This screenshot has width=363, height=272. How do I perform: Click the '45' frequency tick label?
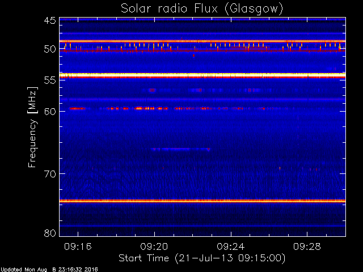pyautogui.click(x=50, y=20)
